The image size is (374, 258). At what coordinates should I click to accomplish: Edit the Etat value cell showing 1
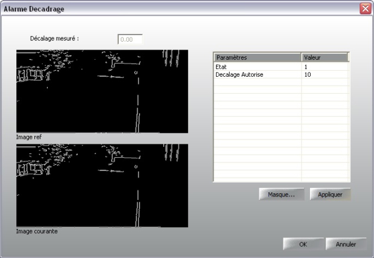pos(325,66)
